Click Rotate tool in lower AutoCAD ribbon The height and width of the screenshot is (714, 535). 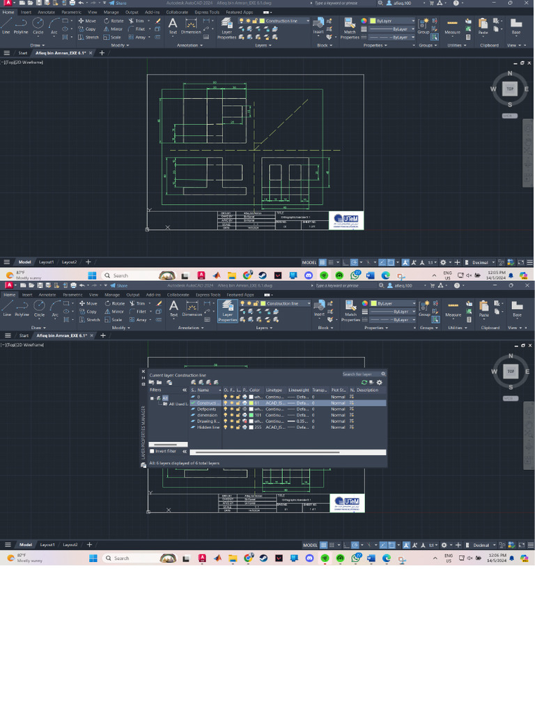(x=114, y=303)
